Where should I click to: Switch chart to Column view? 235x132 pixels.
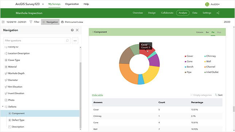click(x=200, y=32)
